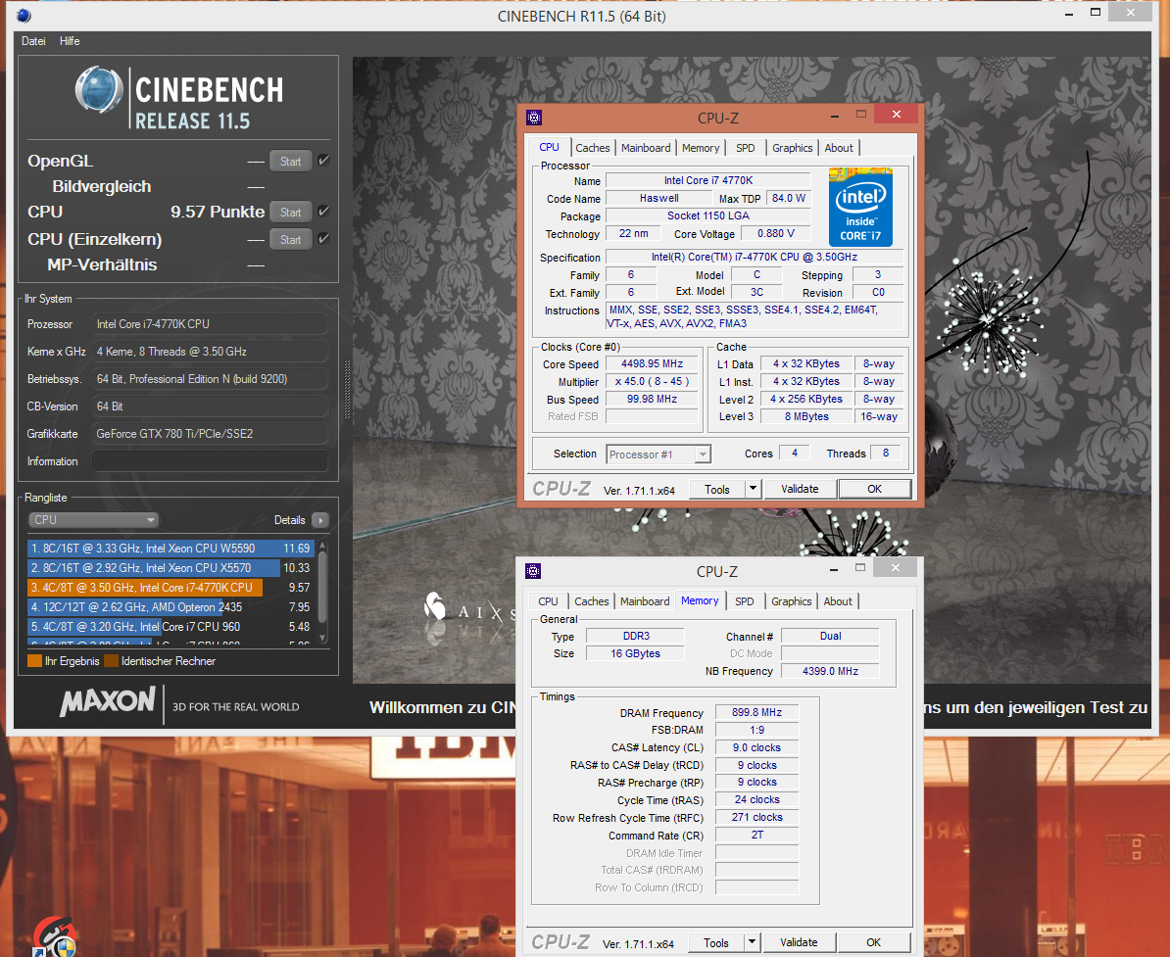Click the brown Identischer Rechner legend swatch
1170x957 pixels.
111,661
